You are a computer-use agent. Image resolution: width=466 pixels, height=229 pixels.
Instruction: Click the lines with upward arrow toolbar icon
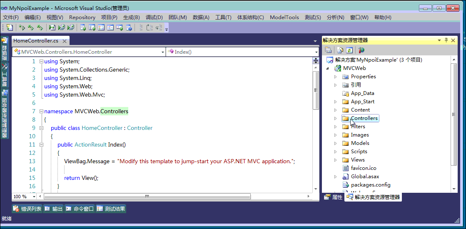pos(150,27)
